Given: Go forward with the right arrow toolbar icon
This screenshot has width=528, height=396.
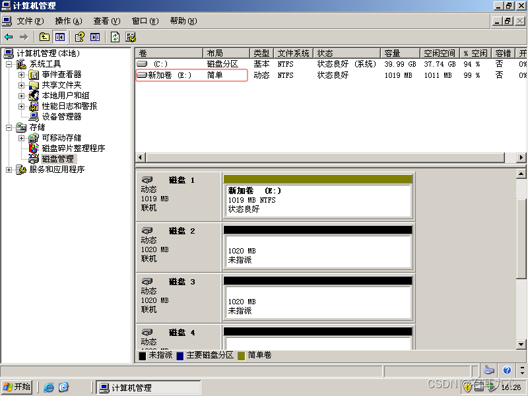Looking at the screenshot, I should tap(24, 37).
